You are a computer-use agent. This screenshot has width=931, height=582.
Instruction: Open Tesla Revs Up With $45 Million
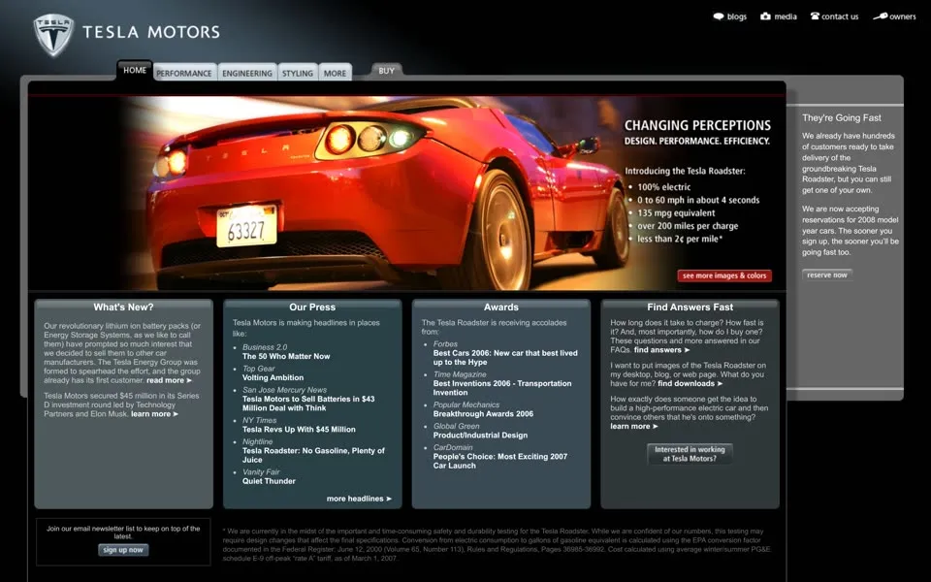coord(299,430)
